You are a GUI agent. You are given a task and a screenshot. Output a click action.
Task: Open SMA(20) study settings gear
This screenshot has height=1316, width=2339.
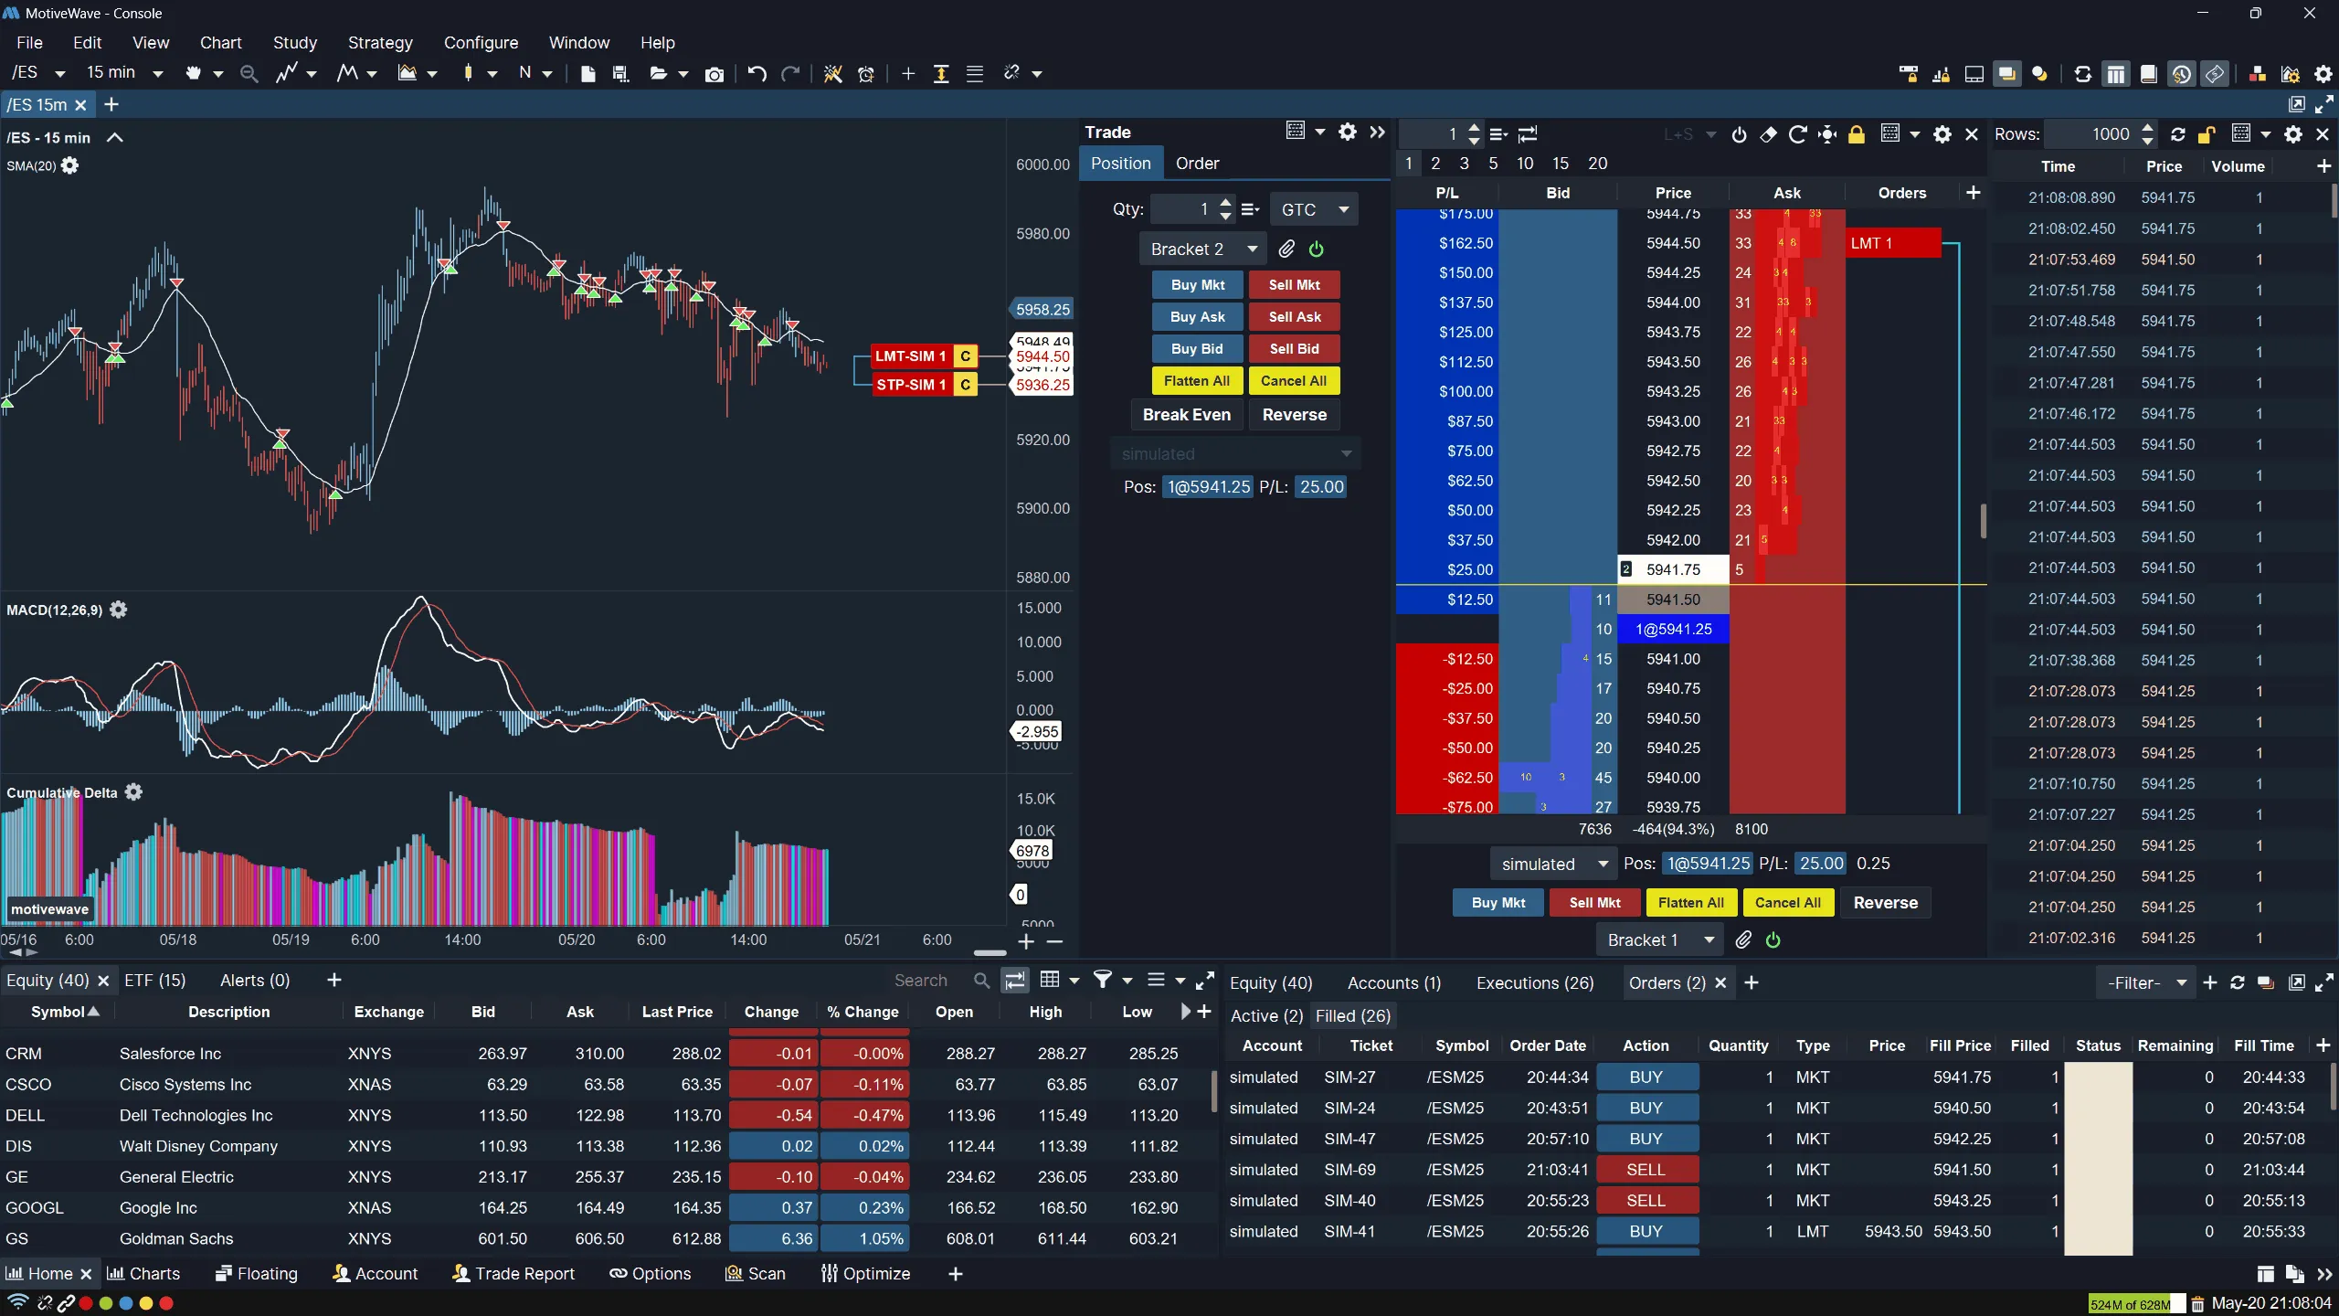[70, 166]
